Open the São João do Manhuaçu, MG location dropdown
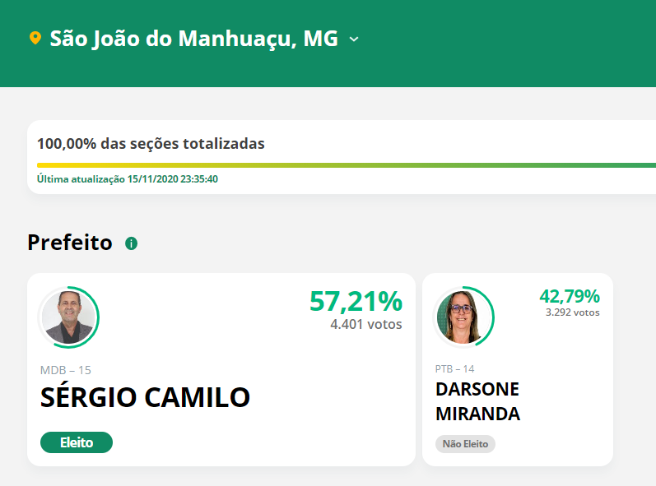Image resolution: width=656 pixels, height=486 pixels. (193, 39)
